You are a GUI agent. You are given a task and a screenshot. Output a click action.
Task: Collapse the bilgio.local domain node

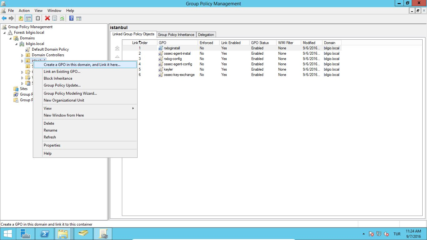[16, 44]
